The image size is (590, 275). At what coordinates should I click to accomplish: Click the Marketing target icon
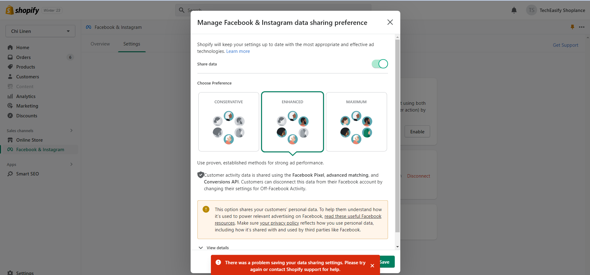pyautogui.click(x=10, y=106)
